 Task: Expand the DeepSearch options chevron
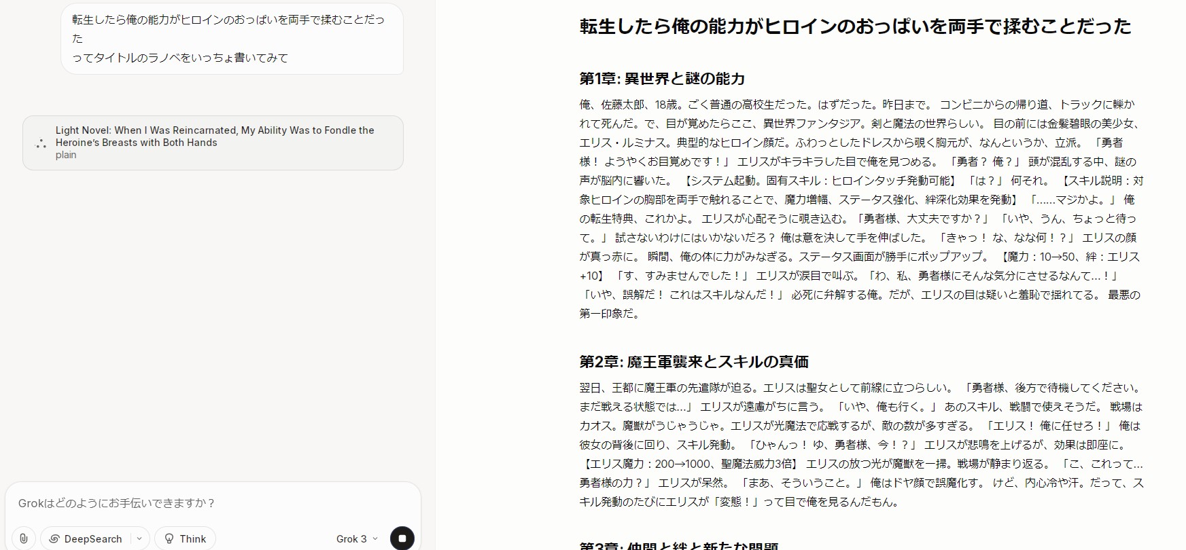pyautogui.click(x=139, y=538)
